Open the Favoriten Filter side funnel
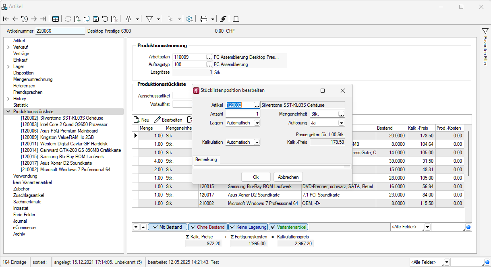 485,31
